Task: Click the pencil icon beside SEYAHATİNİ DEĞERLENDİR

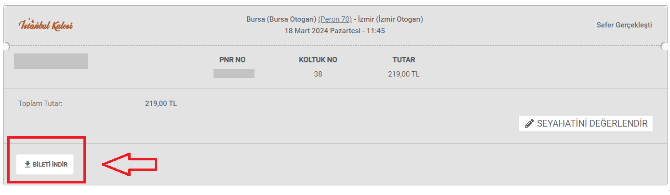Action: tap(529, 124)
